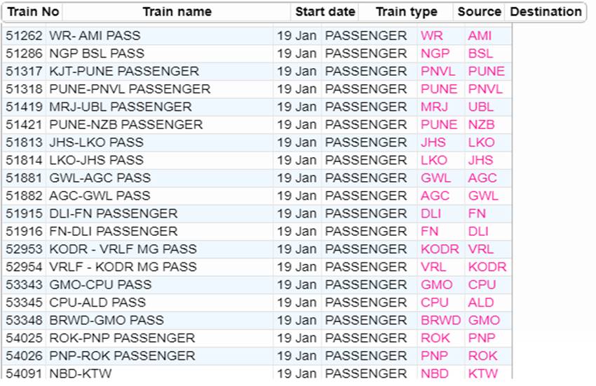Select the Destination column header

point(546,12)
